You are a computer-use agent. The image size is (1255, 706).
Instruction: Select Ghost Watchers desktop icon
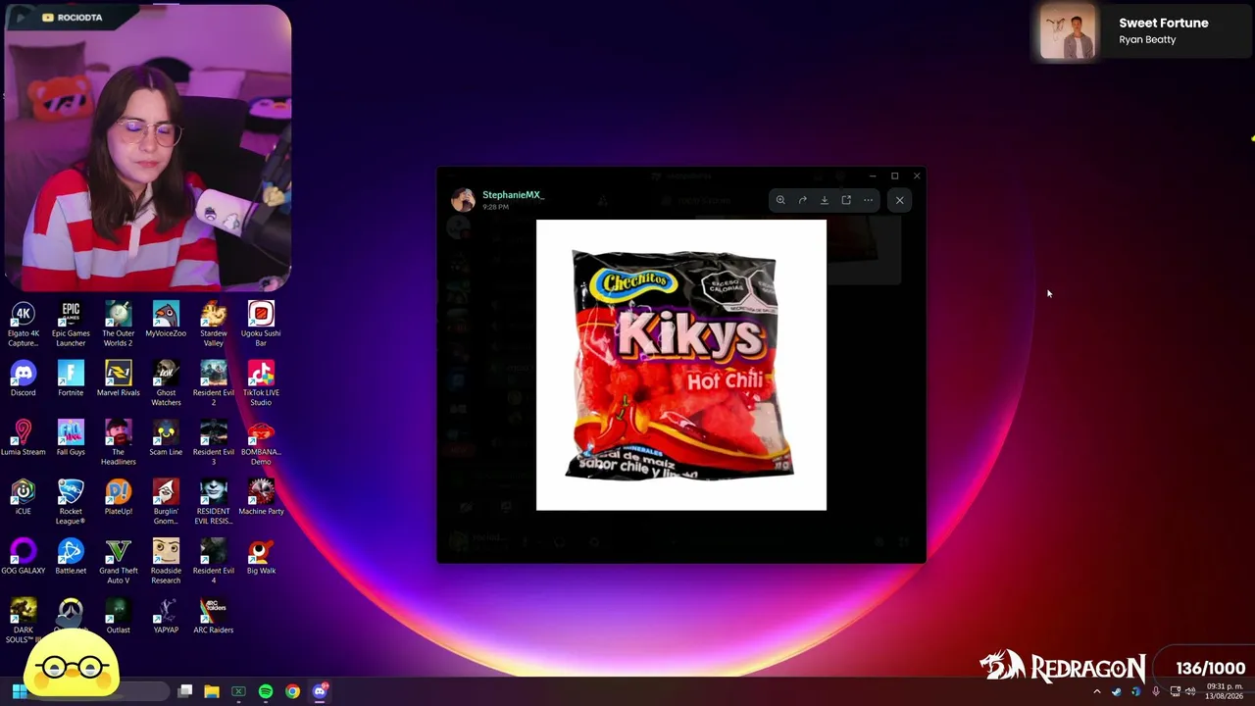(x=166, y=383)
